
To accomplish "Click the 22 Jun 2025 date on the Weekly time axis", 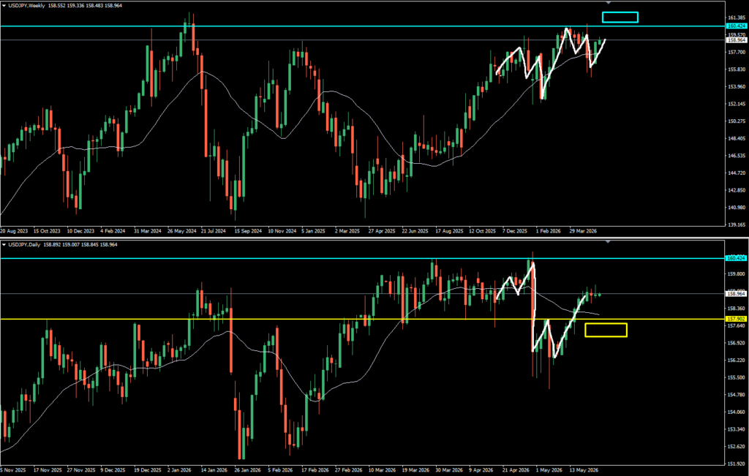I will (414, 230).
